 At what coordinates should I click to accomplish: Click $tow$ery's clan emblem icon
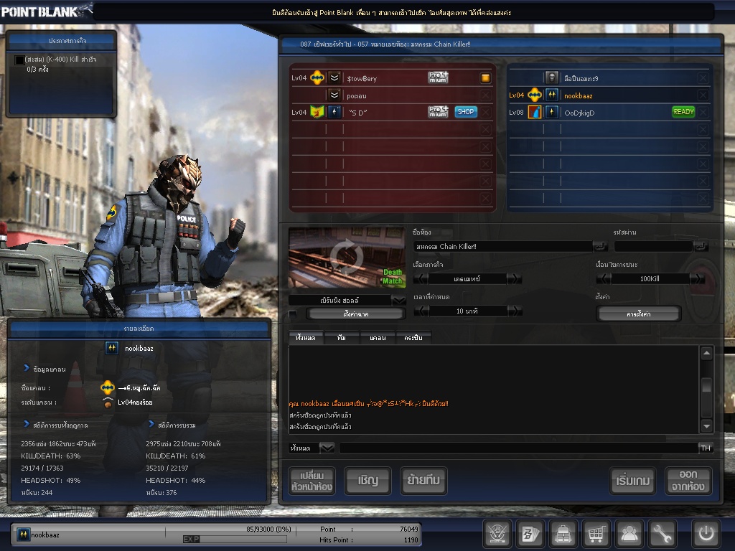point(317,77)
